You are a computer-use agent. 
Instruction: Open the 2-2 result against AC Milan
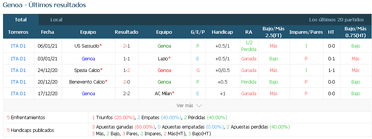126,93
